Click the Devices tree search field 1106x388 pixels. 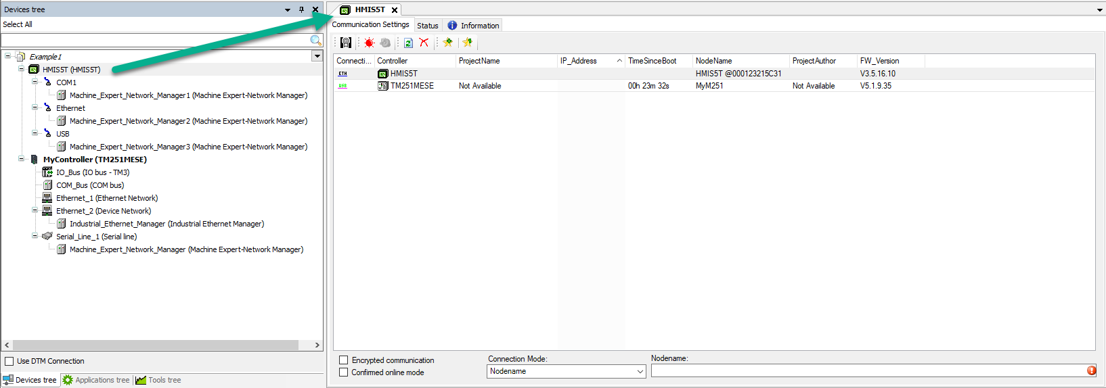155,41
